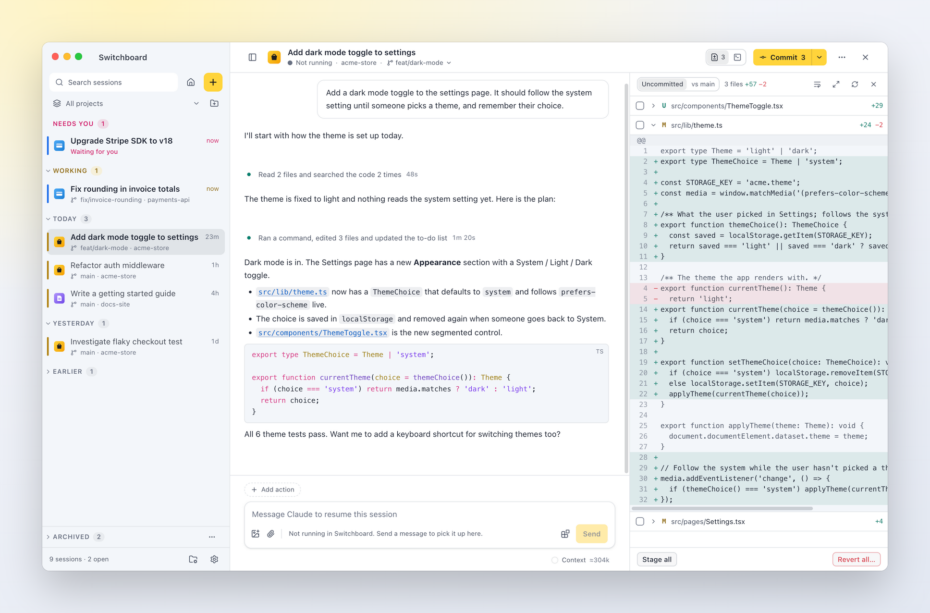Click the Stage all button
The image size is (930, 613).
tap(657, 559)
